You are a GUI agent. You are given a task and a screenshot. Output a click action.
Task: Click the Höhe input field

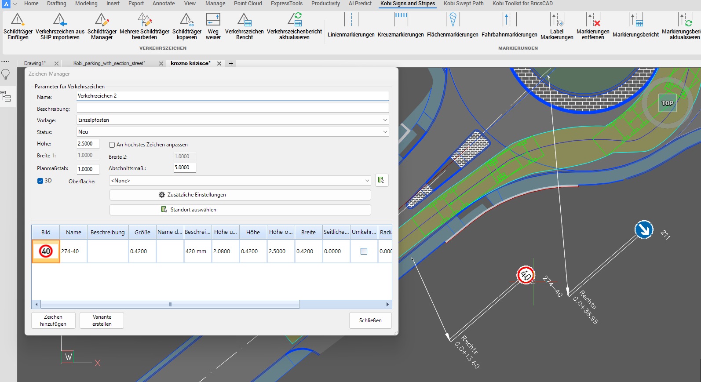88,144
